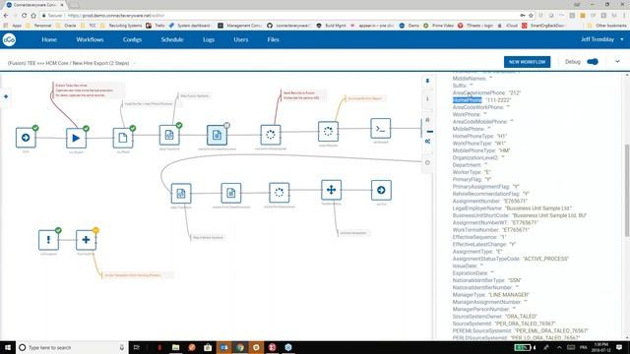Select the second-row document node
This screenshot has width=630, height=354.
point(230,193)
